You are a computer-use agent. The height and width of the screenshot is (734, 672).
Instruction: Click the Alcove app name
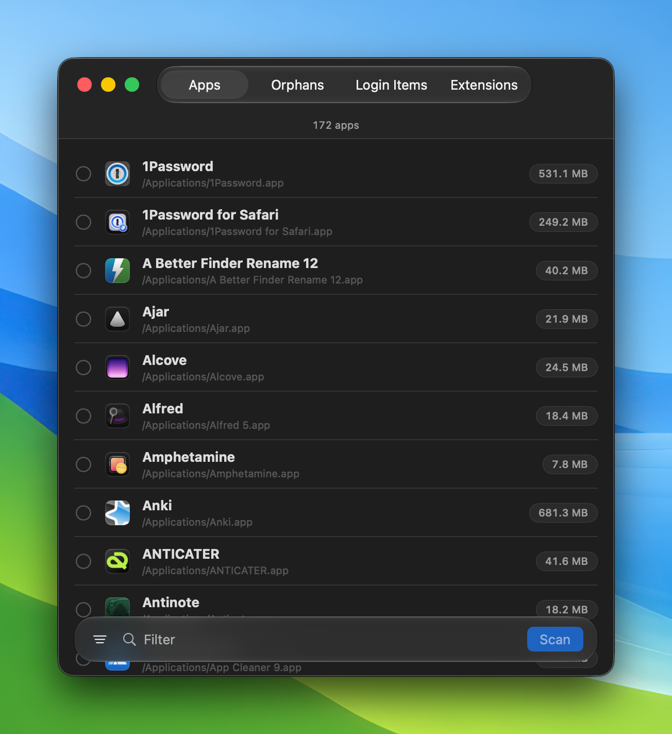[164, 360]
